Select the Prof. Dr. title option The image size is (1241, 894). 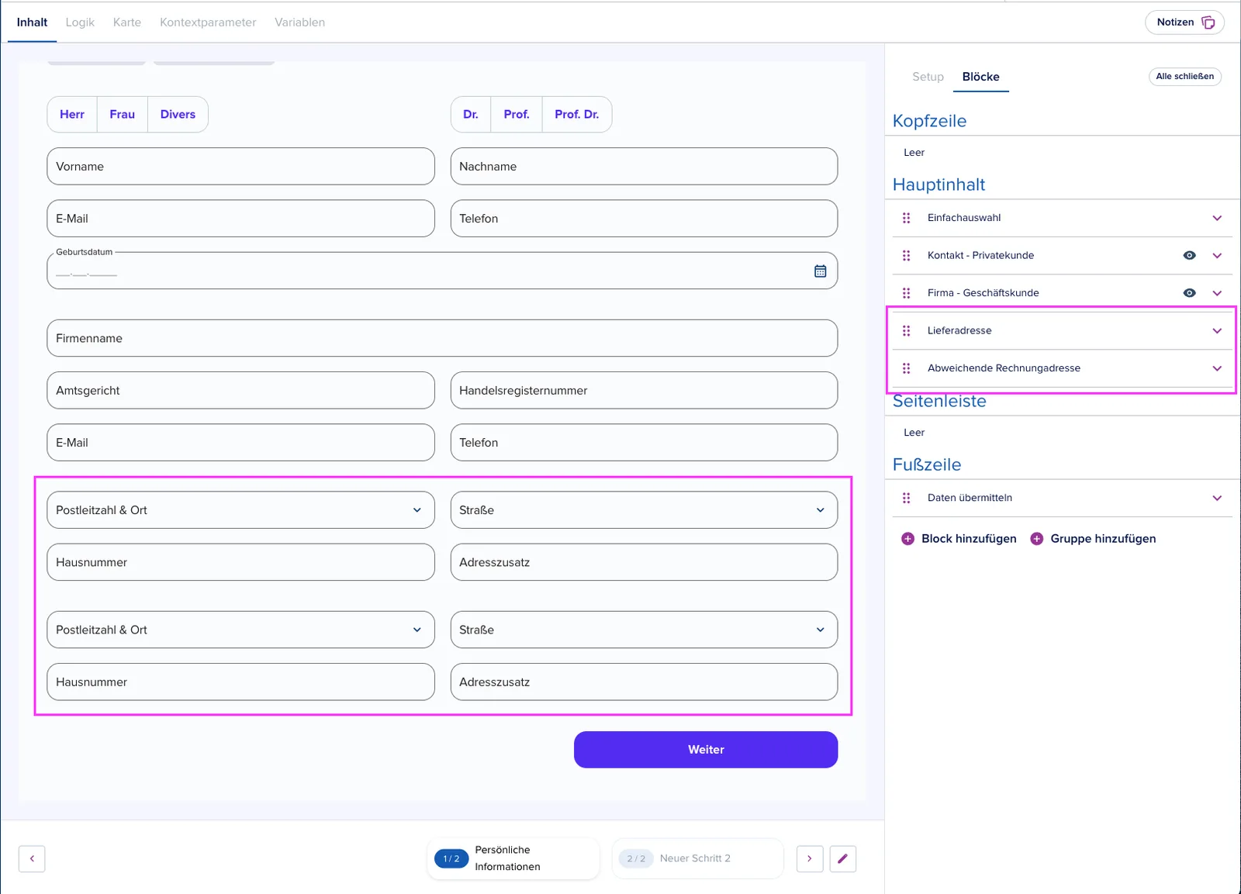(x=577, y=115)
